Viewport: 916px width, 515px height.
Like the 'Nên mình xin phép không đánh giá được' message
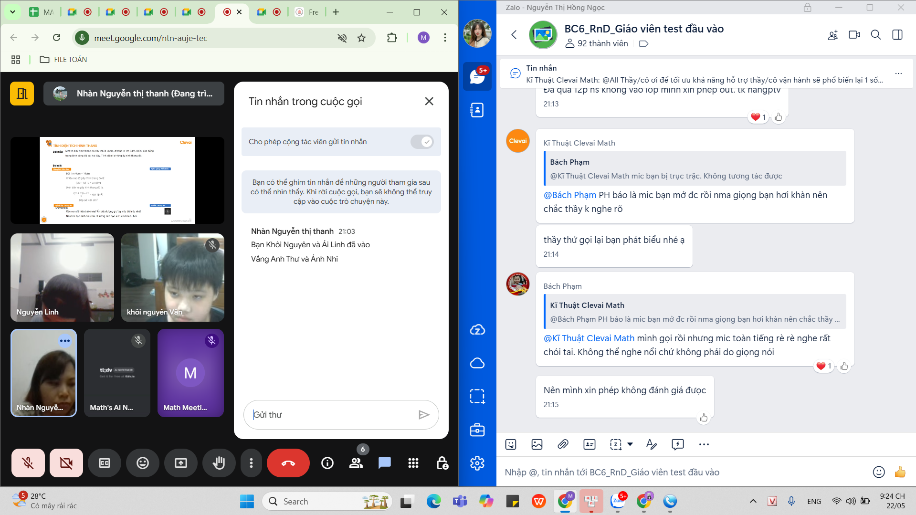coord(704,419)
